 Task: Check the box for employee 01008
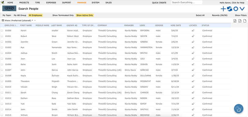click(2, 76)
